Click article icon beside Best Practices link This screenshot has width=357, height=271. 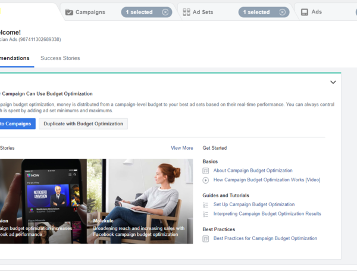tap(206, 238)
